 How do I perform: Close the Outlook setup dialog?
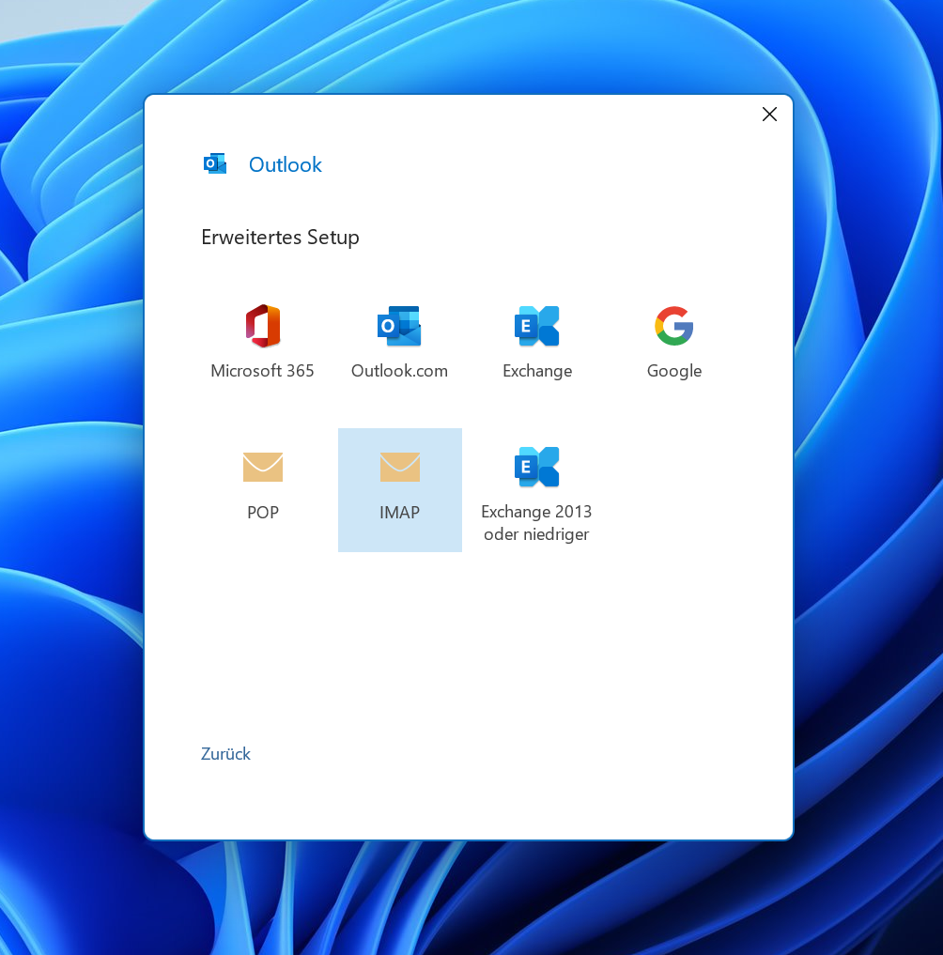pyautogui.click(x=769, y=115)
